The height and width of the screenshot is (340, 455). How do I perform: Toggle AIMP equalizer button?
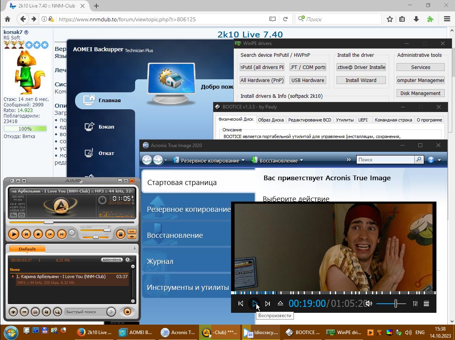pos(132,232)
